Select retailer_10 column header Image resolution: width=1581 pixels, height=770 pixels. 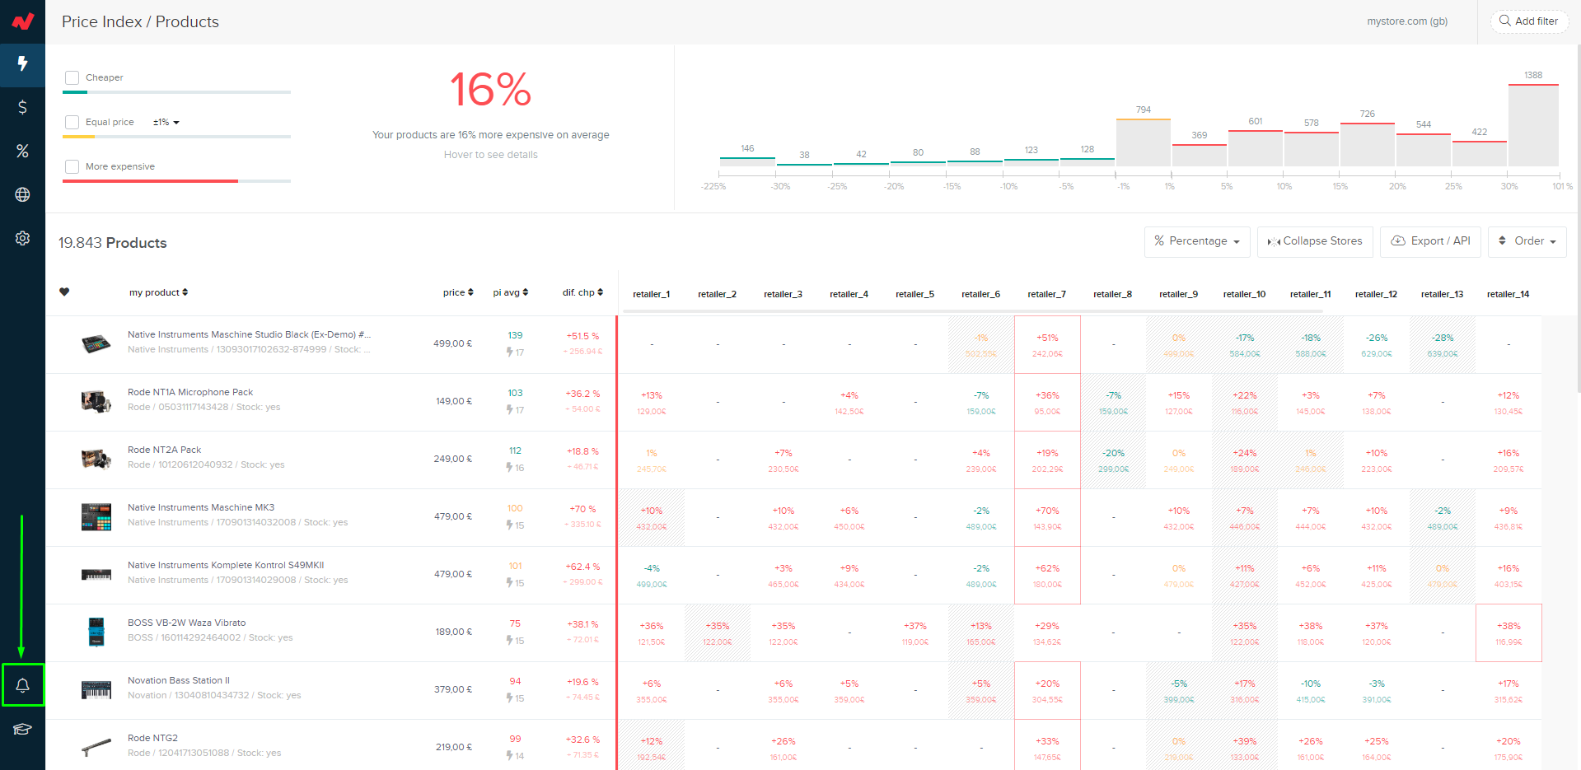pyautogui.click(x=1244, y=294)
